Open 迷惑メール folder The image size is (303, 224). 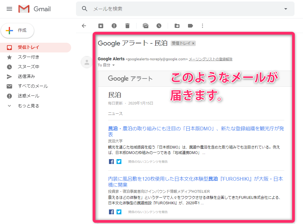[28, 96]
